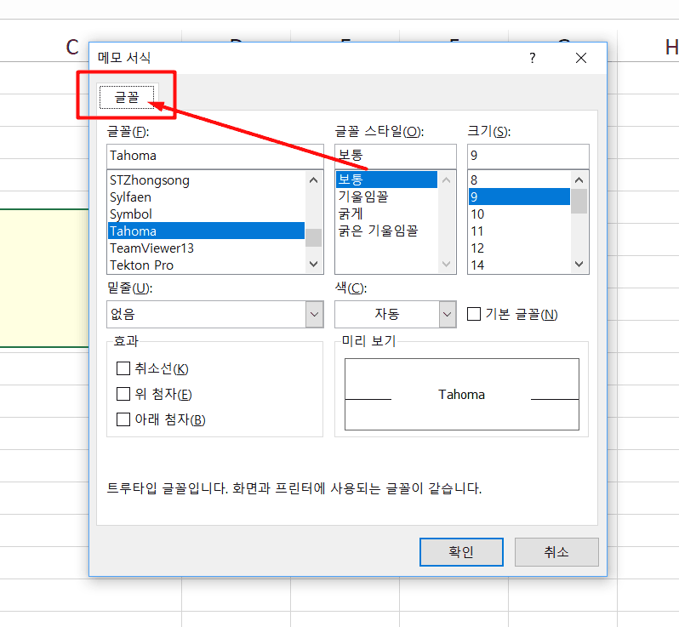Select STZhongsong in the font list
The width and height of the screenshot is (679, 627).
pyautogui.click(x=206, y=180)
